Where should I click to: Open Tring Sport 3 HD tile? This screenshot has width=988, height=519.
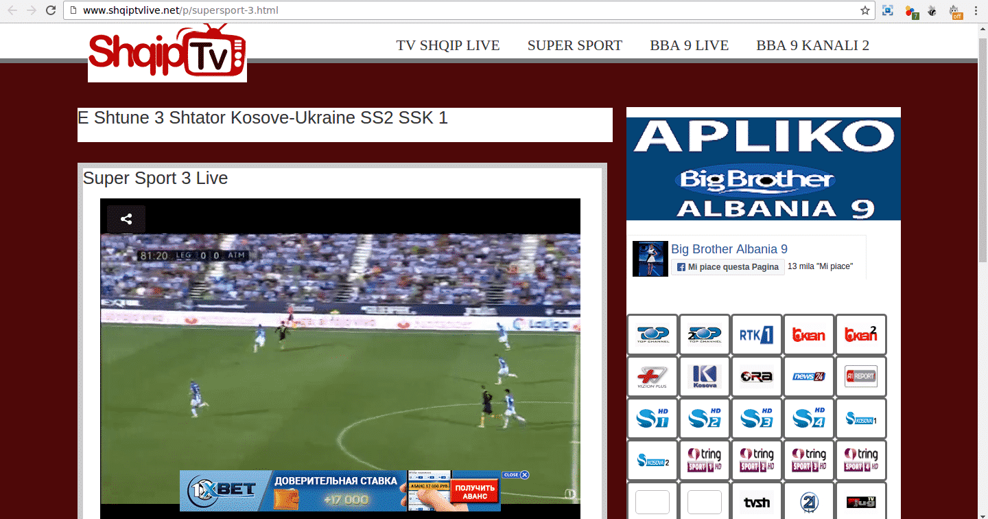[809, 461]
